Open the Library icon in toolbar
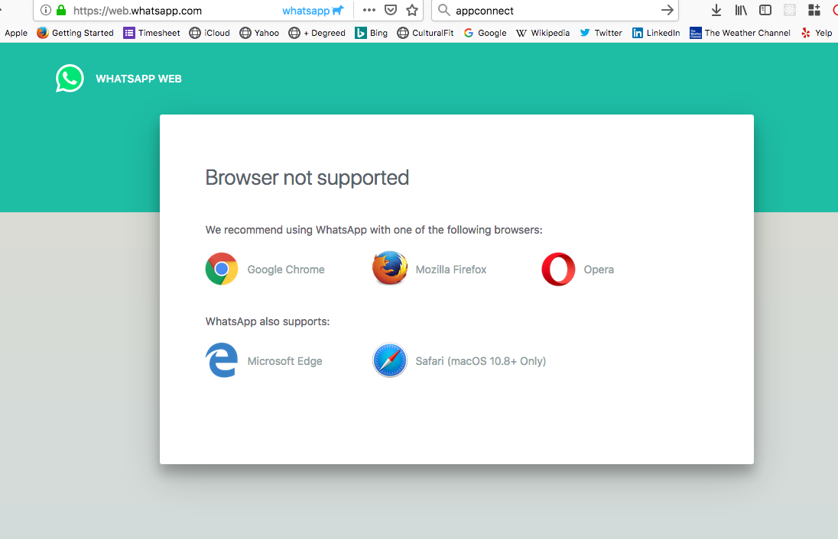This screenshot has height=539, width=838. point(741,11)
